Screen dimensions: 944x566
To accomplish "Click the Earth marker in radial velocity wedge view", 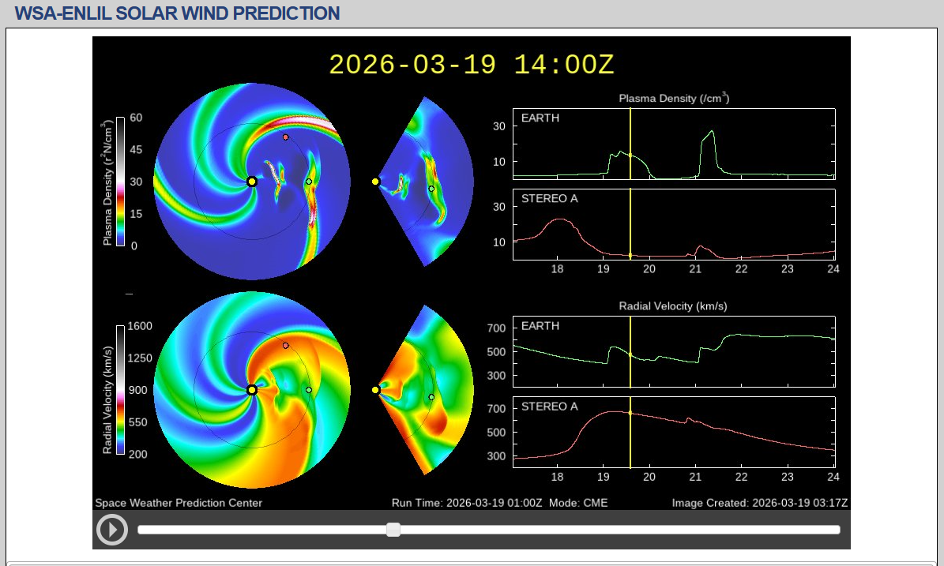I will (431, 397).
